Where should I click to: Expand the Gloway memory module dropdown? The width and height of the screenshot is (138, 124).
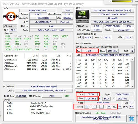tap(105, 47)
